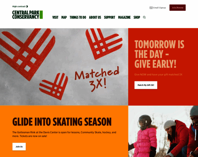Screen dimensions: 198x157
Task: Click the Join Us button
Action: click(x=19, y=147)
